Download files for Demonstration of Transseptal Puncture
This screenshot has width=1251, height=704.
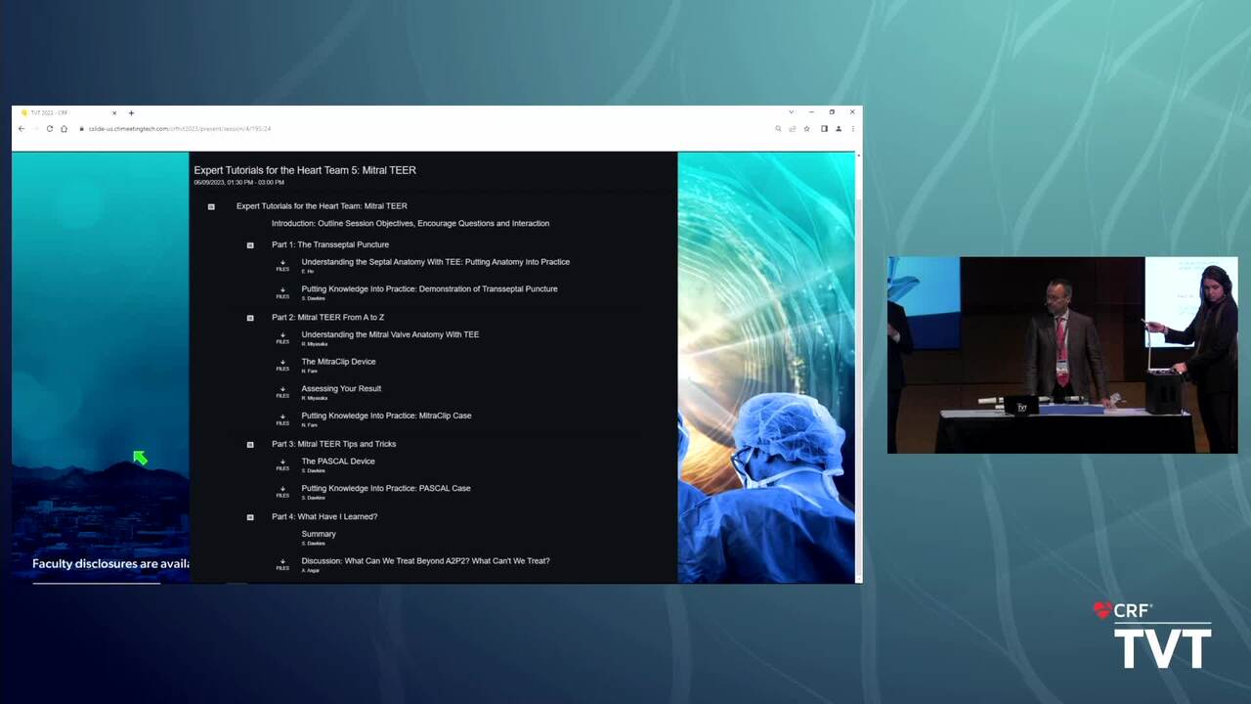[x=282, y=292]
